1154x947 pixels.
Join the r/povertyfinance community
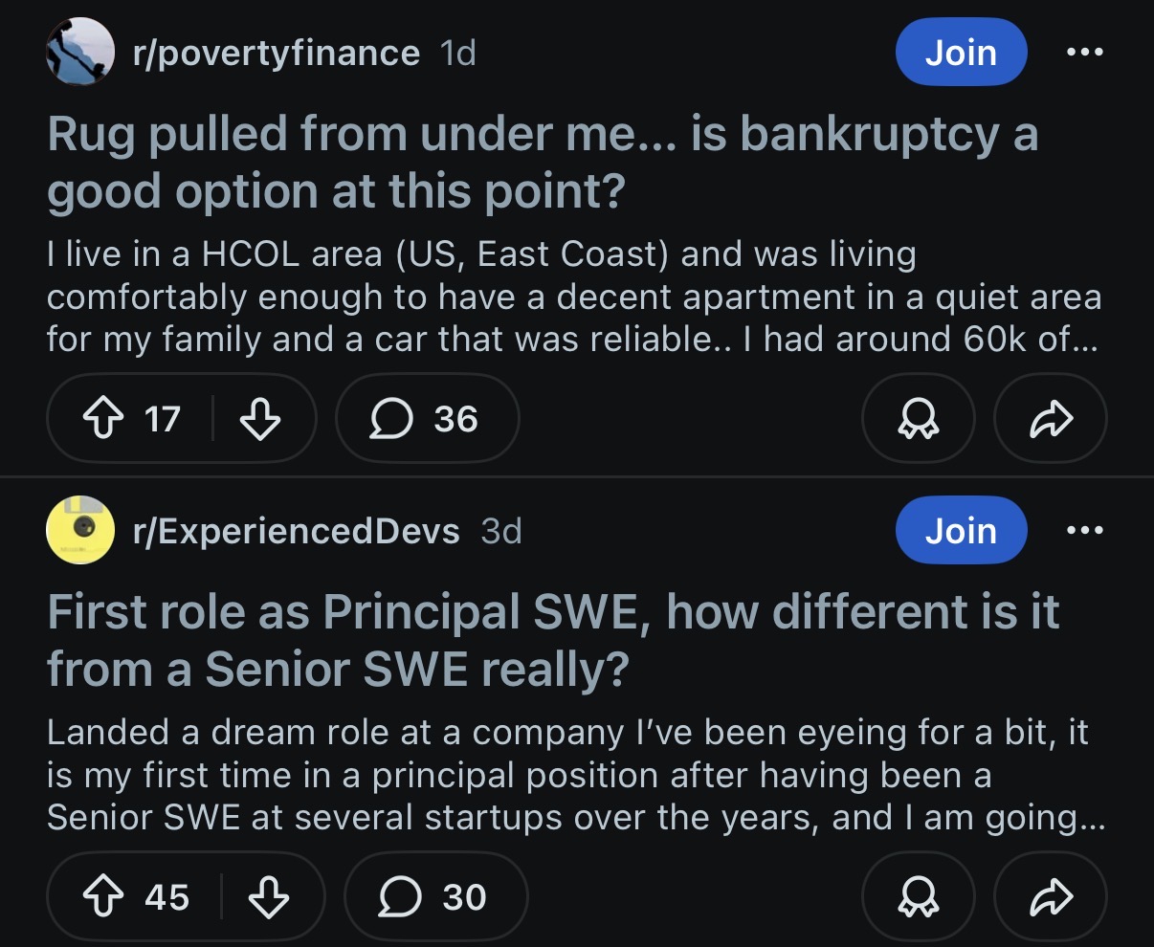(x=961, y=53)
